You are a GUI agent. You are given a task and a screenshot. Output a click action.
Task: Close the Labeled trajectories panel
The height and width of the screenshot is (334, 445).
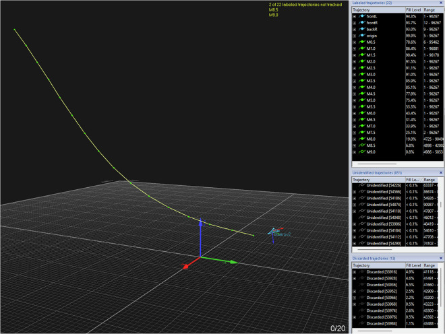click(x=441, y=3)
